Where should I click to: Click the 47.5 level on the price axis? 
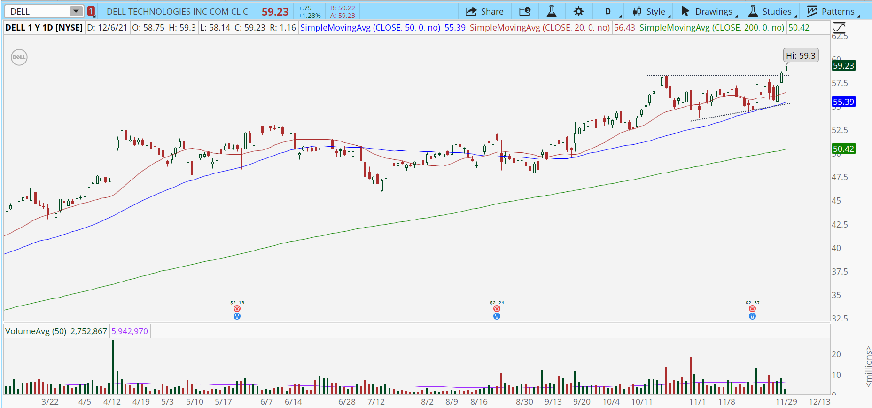(840, 177)
